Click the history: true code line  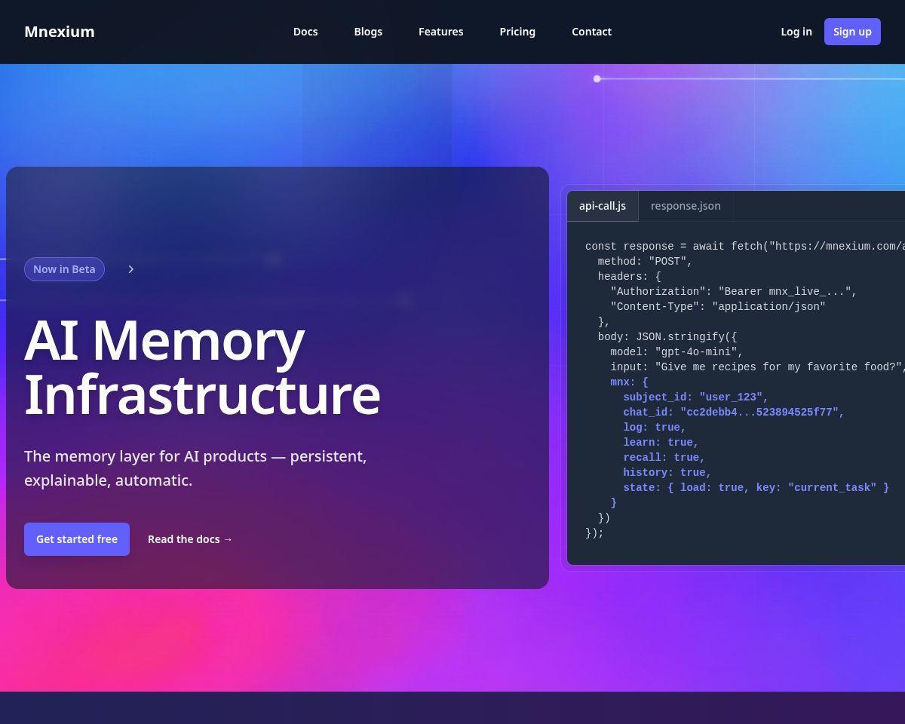667,472
